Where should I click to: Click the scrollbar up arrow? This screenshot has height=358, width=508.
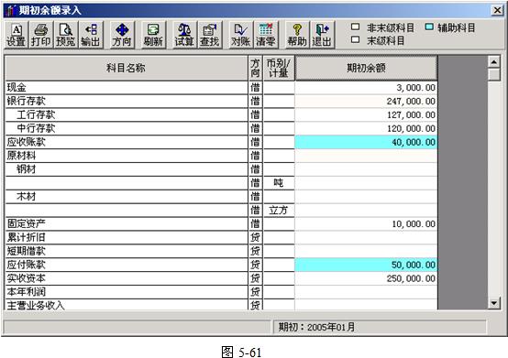494,61
